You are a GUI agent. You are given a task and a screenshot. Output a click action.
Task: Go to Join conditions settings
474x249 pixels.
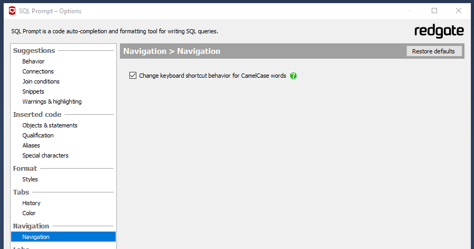pos(41,81)
